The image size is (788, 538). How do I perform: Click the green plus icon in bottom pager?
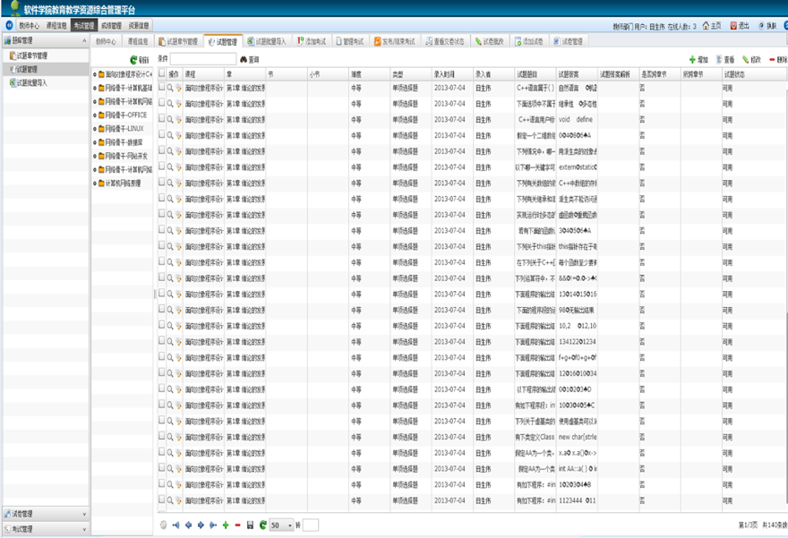click(226, 525)
